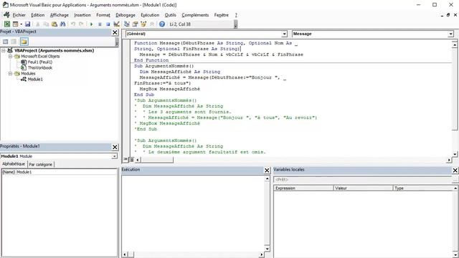459x258 pixels.
Task: Click the Break (pause) icon
Action: [100, 24]
